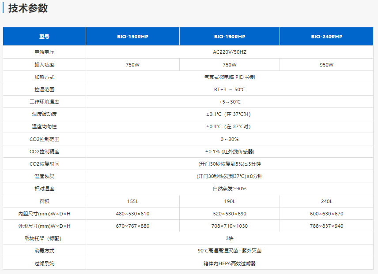The height and width of the screenshot is (274, 378).
Task: Select the 自然蒸发≥90% humidity value
Action: (230, 189)
